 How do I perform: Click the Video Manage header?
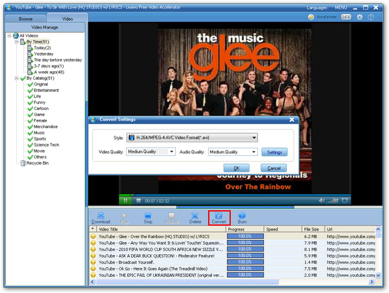tap(45, 27)
